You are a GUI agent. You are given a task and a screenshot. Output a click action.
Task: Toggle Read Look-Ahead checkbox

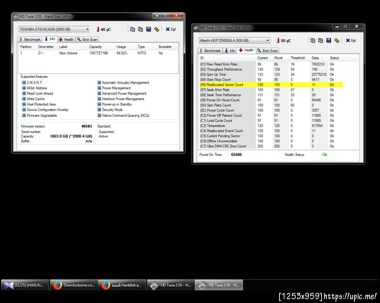point(24,93)
